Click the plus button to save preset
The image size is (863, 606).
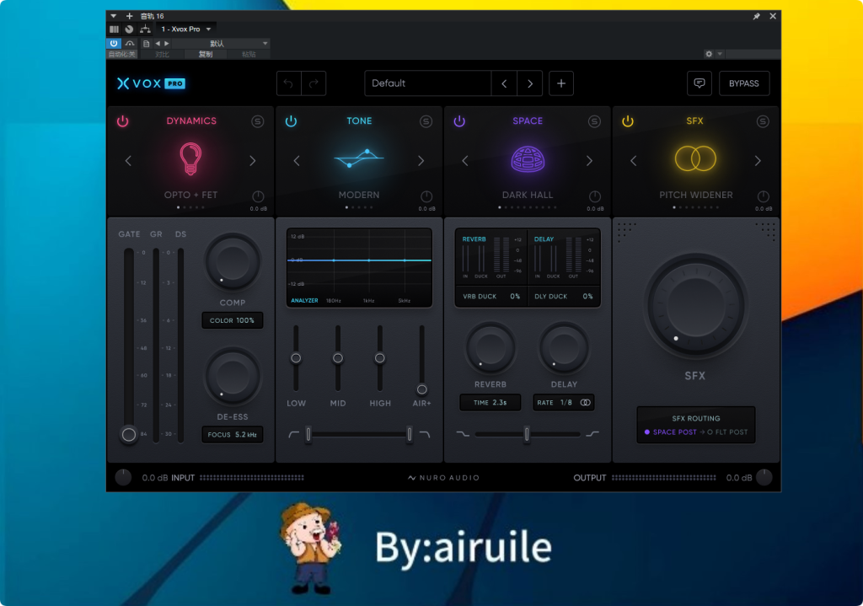point(560,83)
